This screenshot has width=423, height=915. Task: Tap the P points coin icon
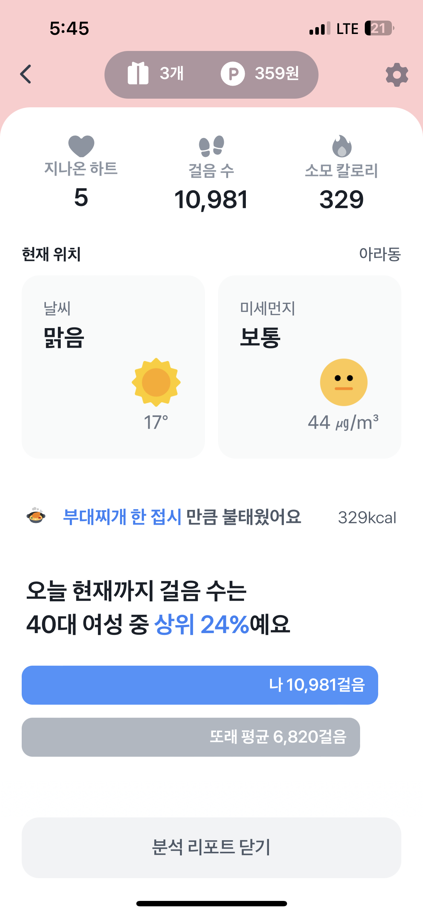233,74
